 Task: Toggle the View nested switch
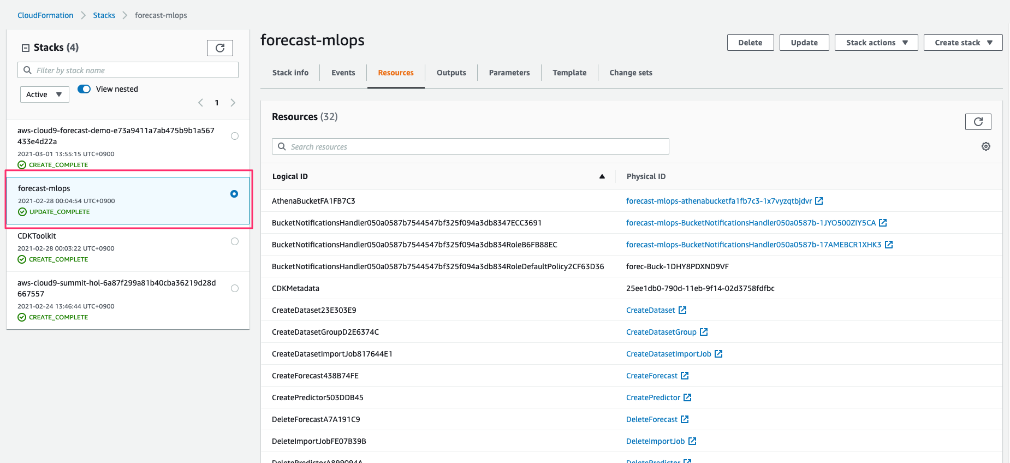click(x=84, y=89)
